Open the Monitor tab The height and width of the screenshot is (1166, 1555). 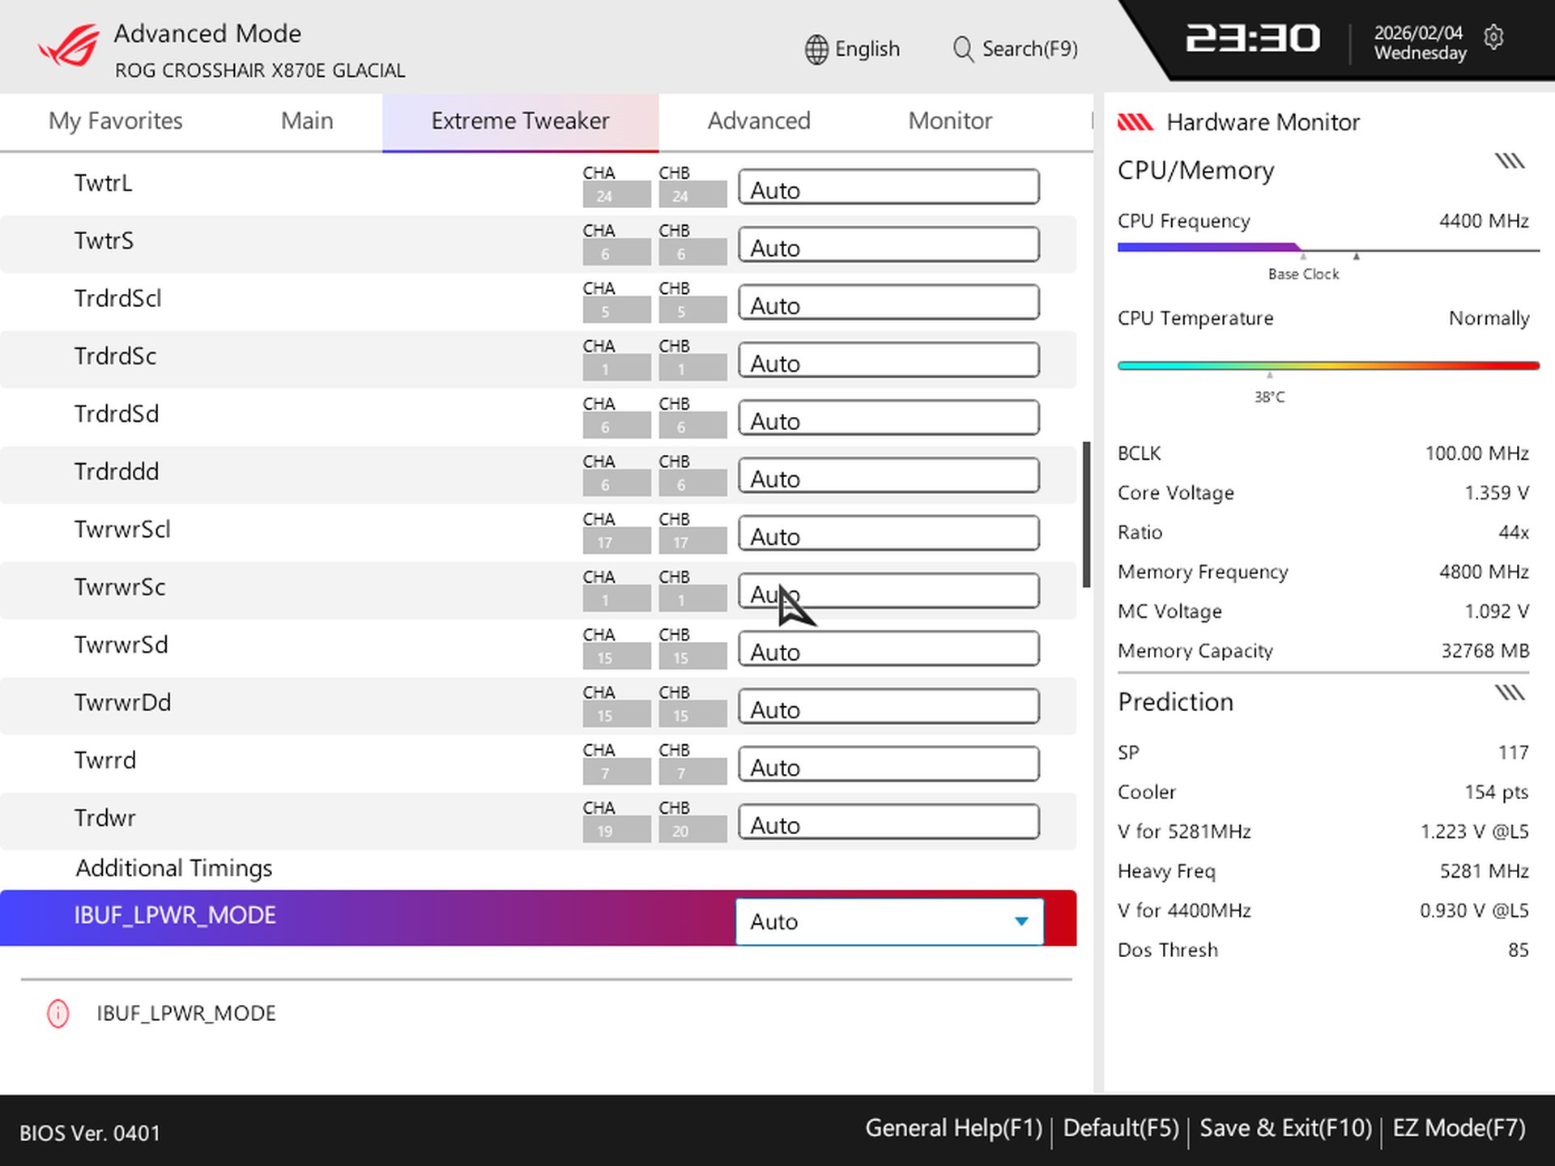[949, 121]
